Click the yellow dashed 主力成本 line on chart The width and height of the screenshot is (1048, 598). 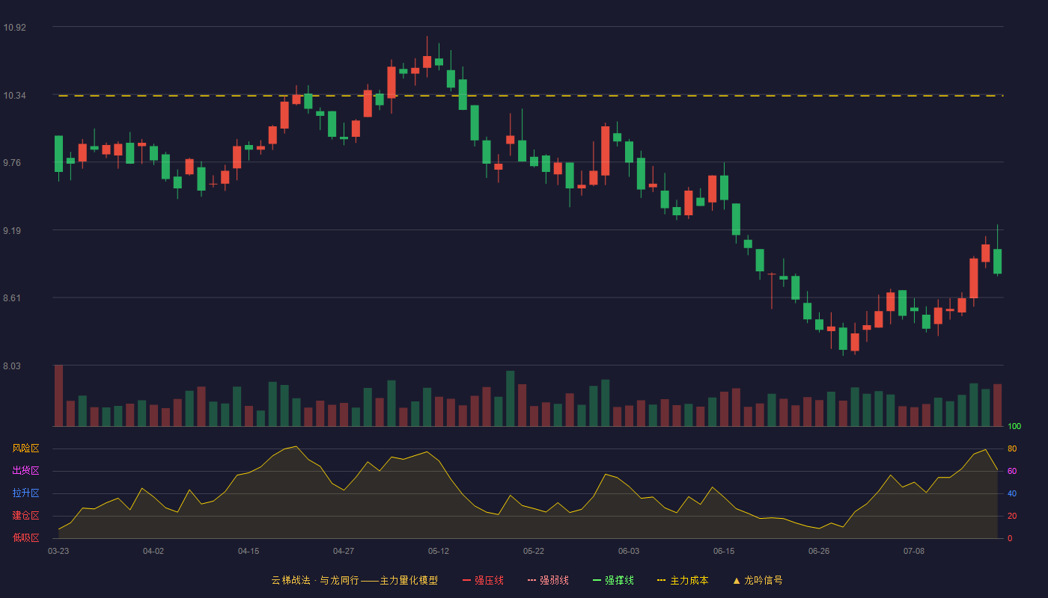click(528, 96)
